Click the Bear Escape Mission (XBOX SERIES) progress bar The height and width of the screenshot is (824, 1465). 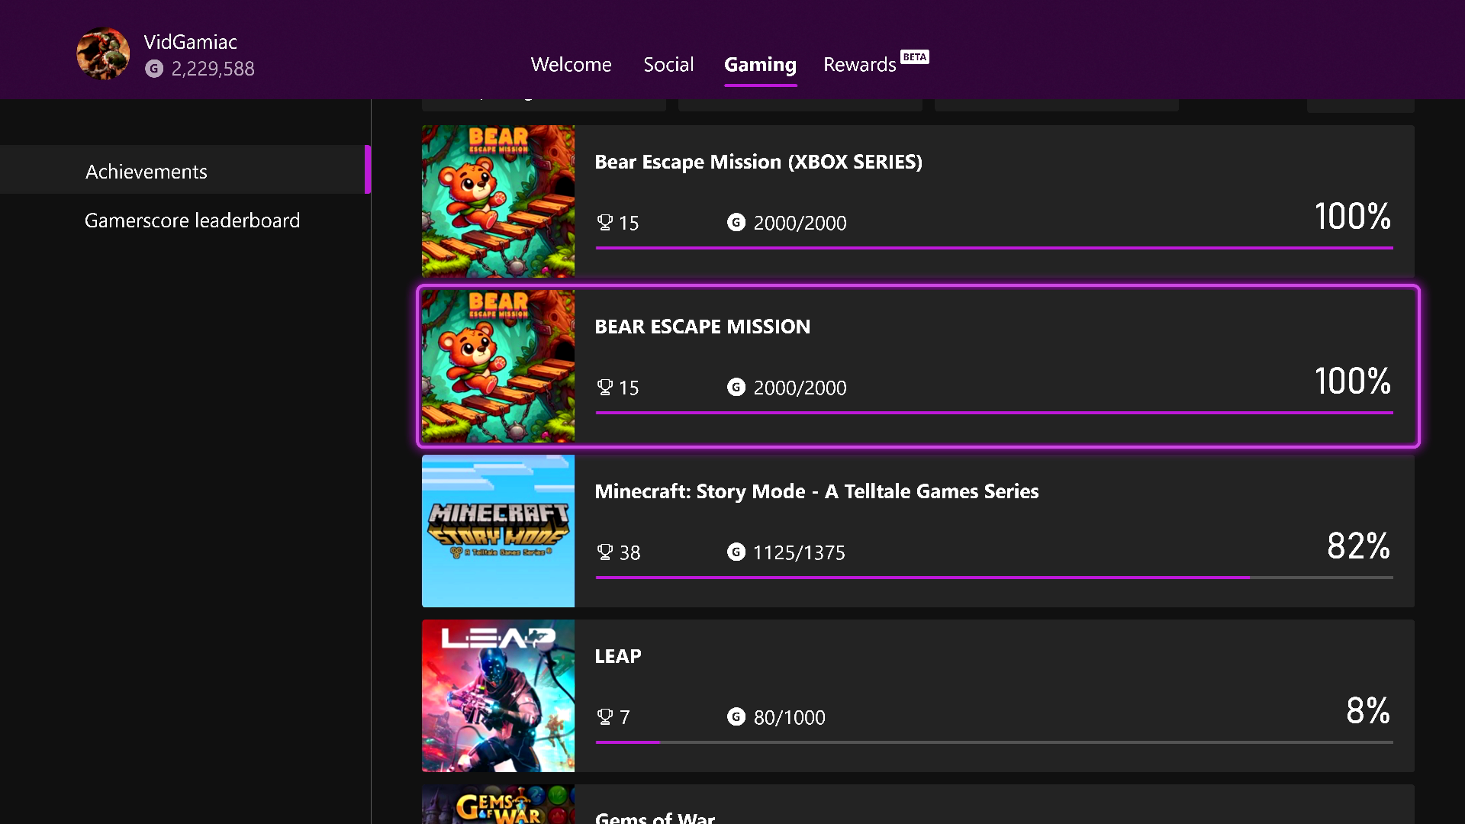tap(994, 248)
